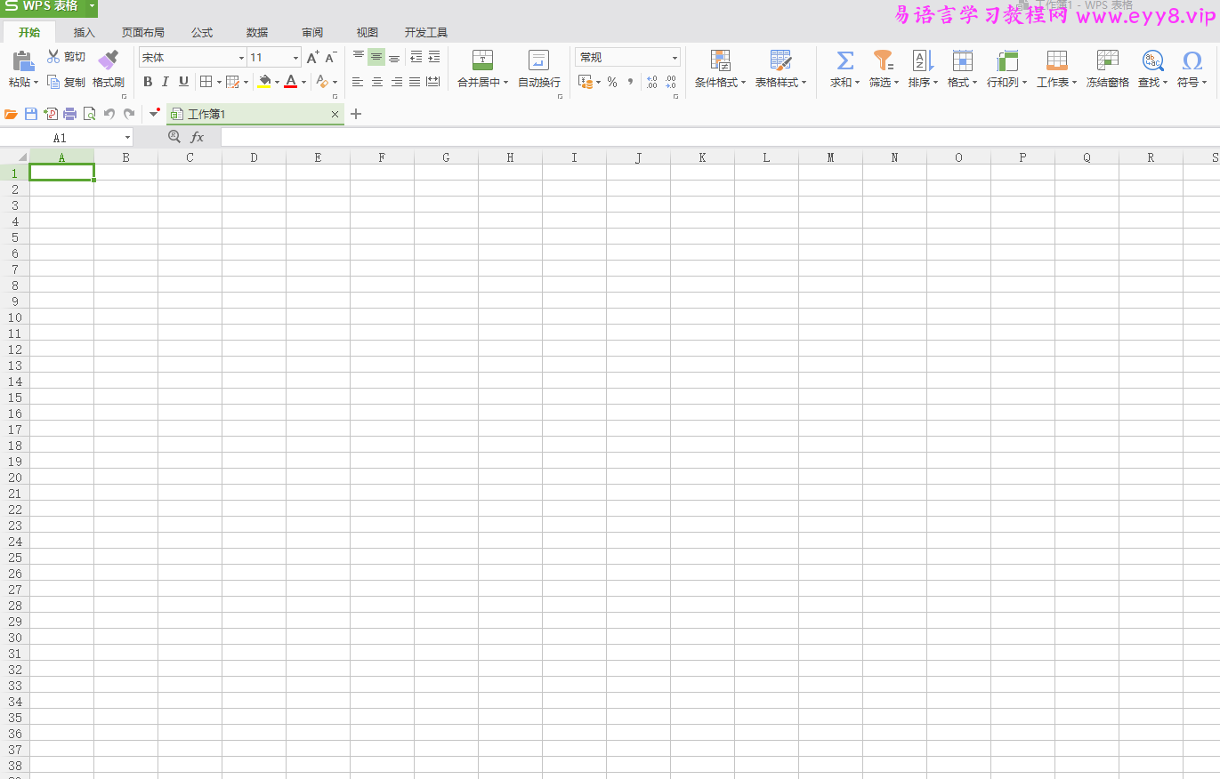Click the Find (查找) magnifier icon
The image size is (1220, 779).
tap(1152, 60)
